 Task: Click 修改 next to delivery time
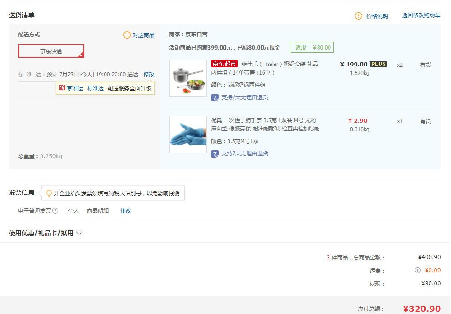click(149, 75)
